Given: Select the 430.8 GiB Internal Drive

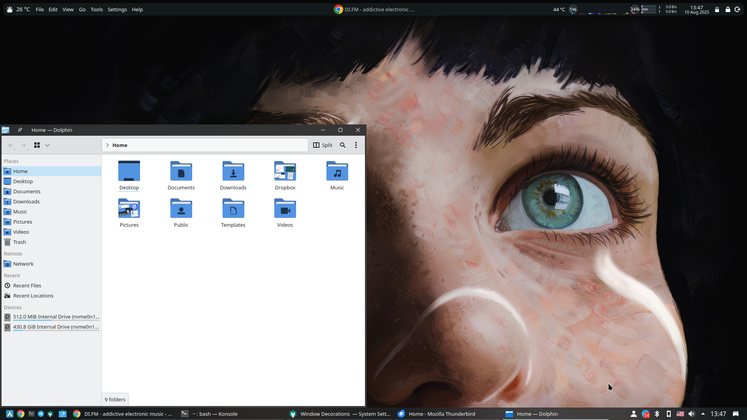Looking at the screenshot, I should pyautogui.click(x=51, y=327).
